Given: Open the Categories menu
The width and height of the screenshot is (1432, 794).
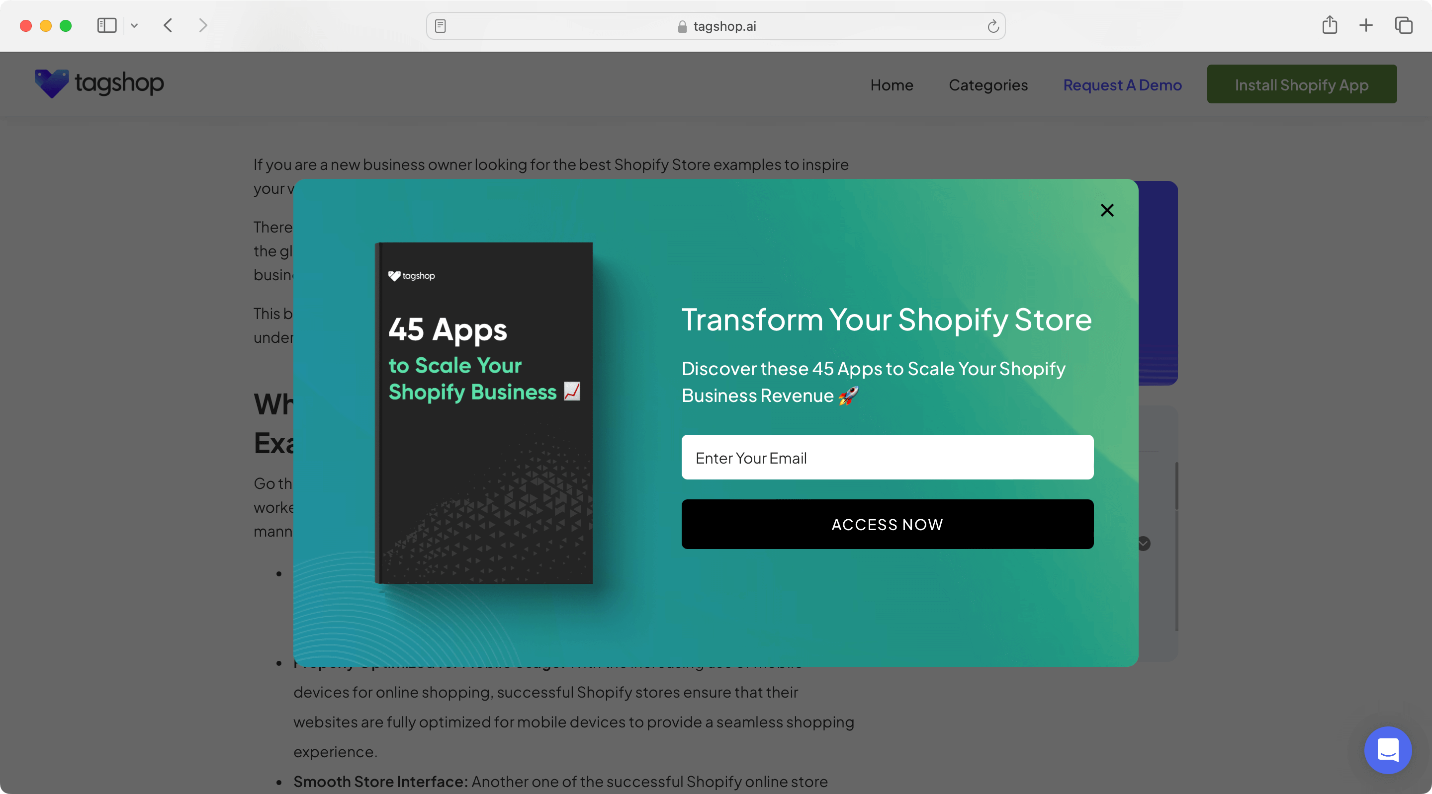Looking at the screenshot, I should (x=988, y=85).
